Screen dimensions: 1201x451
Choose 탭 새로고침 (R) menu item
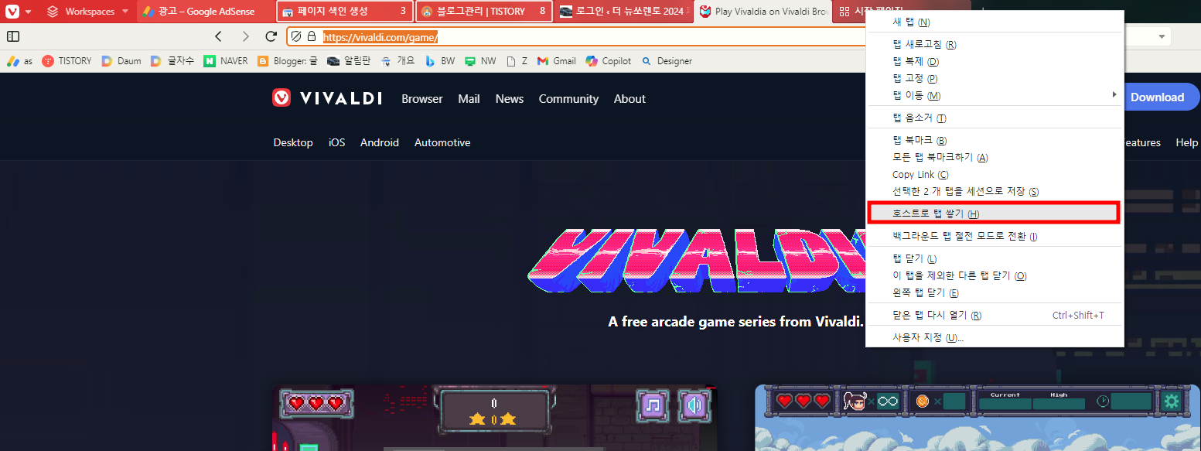(994, 45)
